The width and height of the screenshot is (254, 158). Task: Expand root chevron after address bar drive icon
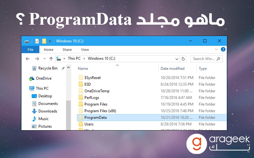(64, 58)
